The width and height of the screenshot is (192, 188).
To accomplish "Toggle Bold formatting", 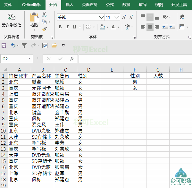I will pyautogui.click(x=60, y=27).
